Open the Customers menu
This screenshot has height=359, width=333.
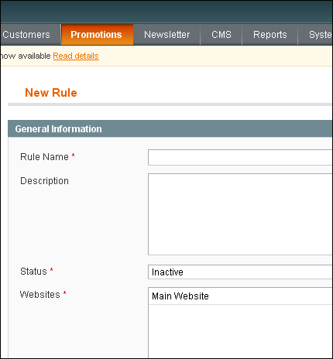pyautogui.click(x=26, y=35)
